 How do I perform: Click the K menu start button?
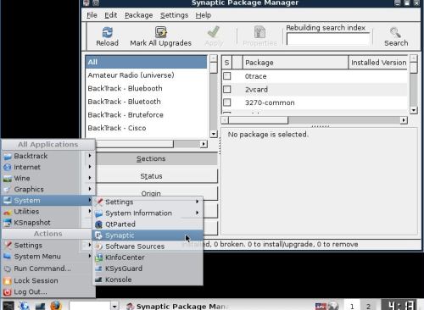[x=8, y=306]
